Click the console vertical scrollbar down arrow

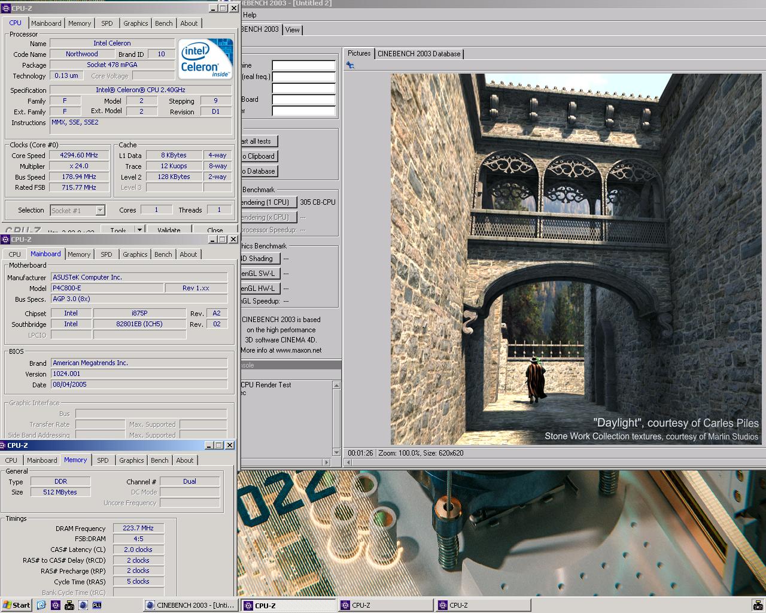(336, 453)
